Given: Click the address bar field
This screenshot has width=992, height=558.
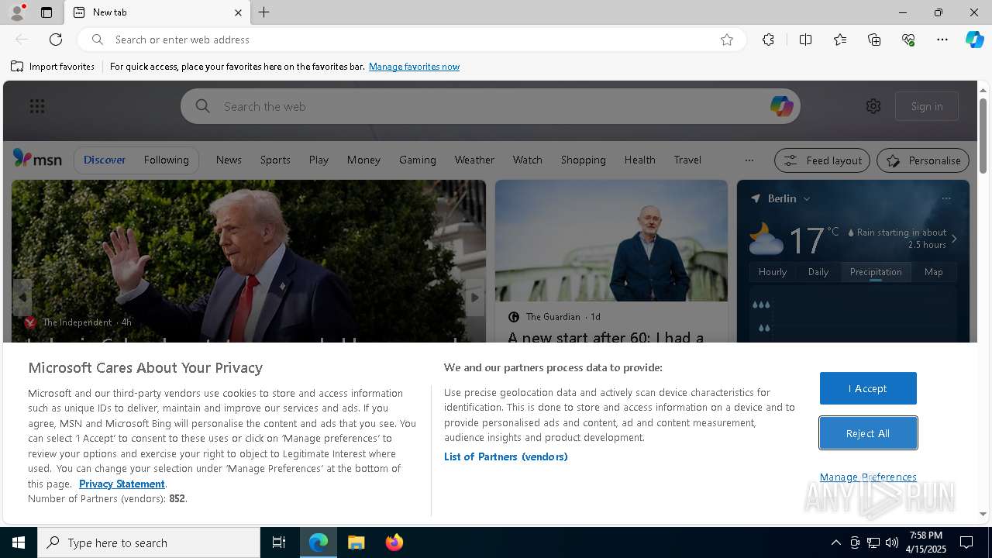Looking at the screenshot, I should pos(411,40).
